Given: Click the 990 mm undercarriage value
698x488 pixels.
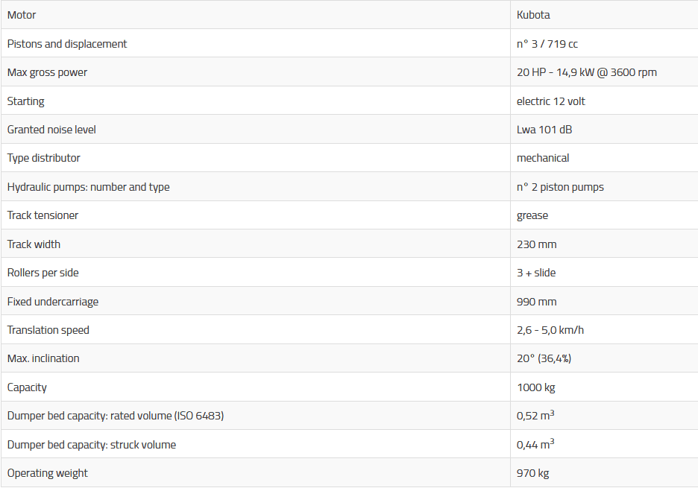Looking at the screenshot, I should pos(536,302).
